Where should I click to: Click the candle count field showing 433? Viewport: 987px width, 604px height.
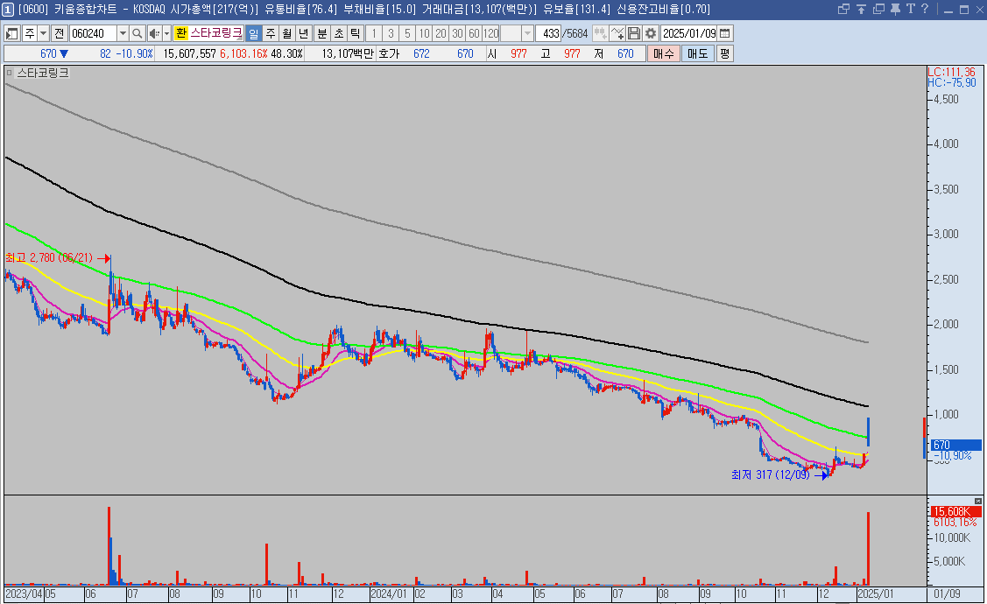[548, 33]
